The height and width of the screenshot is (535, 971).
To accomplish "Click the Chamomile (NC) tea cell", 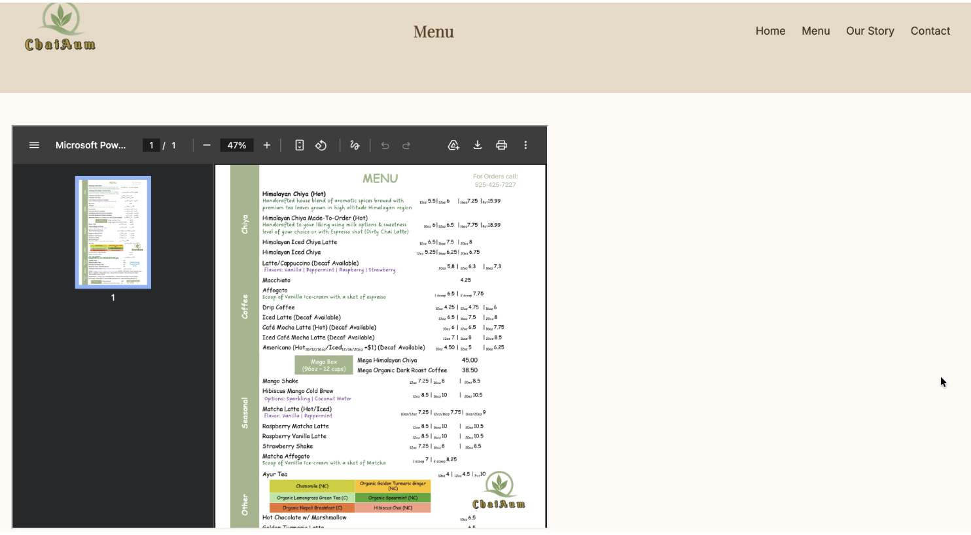I will point(312,486).
